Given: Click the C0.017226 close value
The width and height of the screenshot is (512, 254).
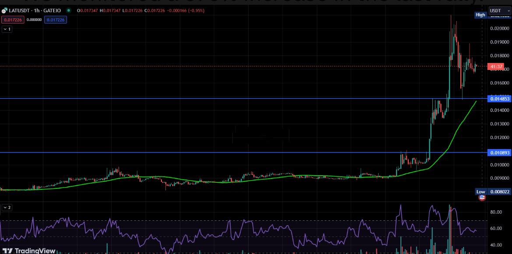Looking at the screenshot, I should tap(154, 11).
